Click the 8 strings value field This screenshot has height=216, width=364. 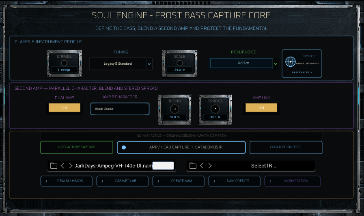tap(64, 70)
